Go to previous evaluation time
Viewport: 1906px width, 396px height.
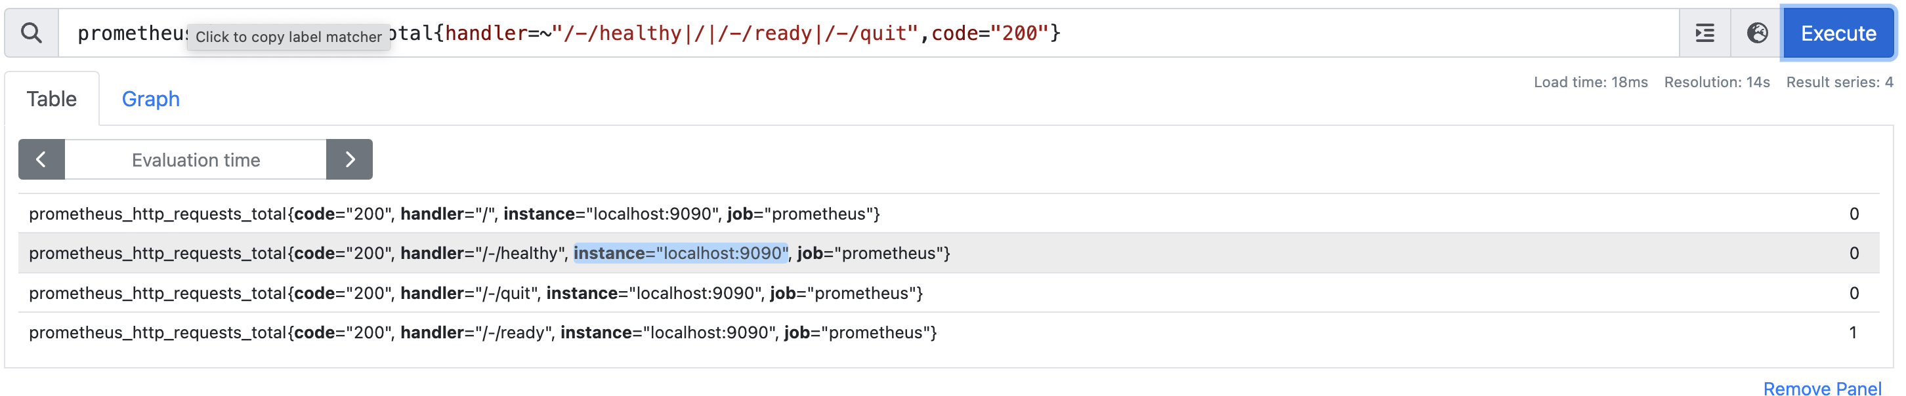point(41,159)
